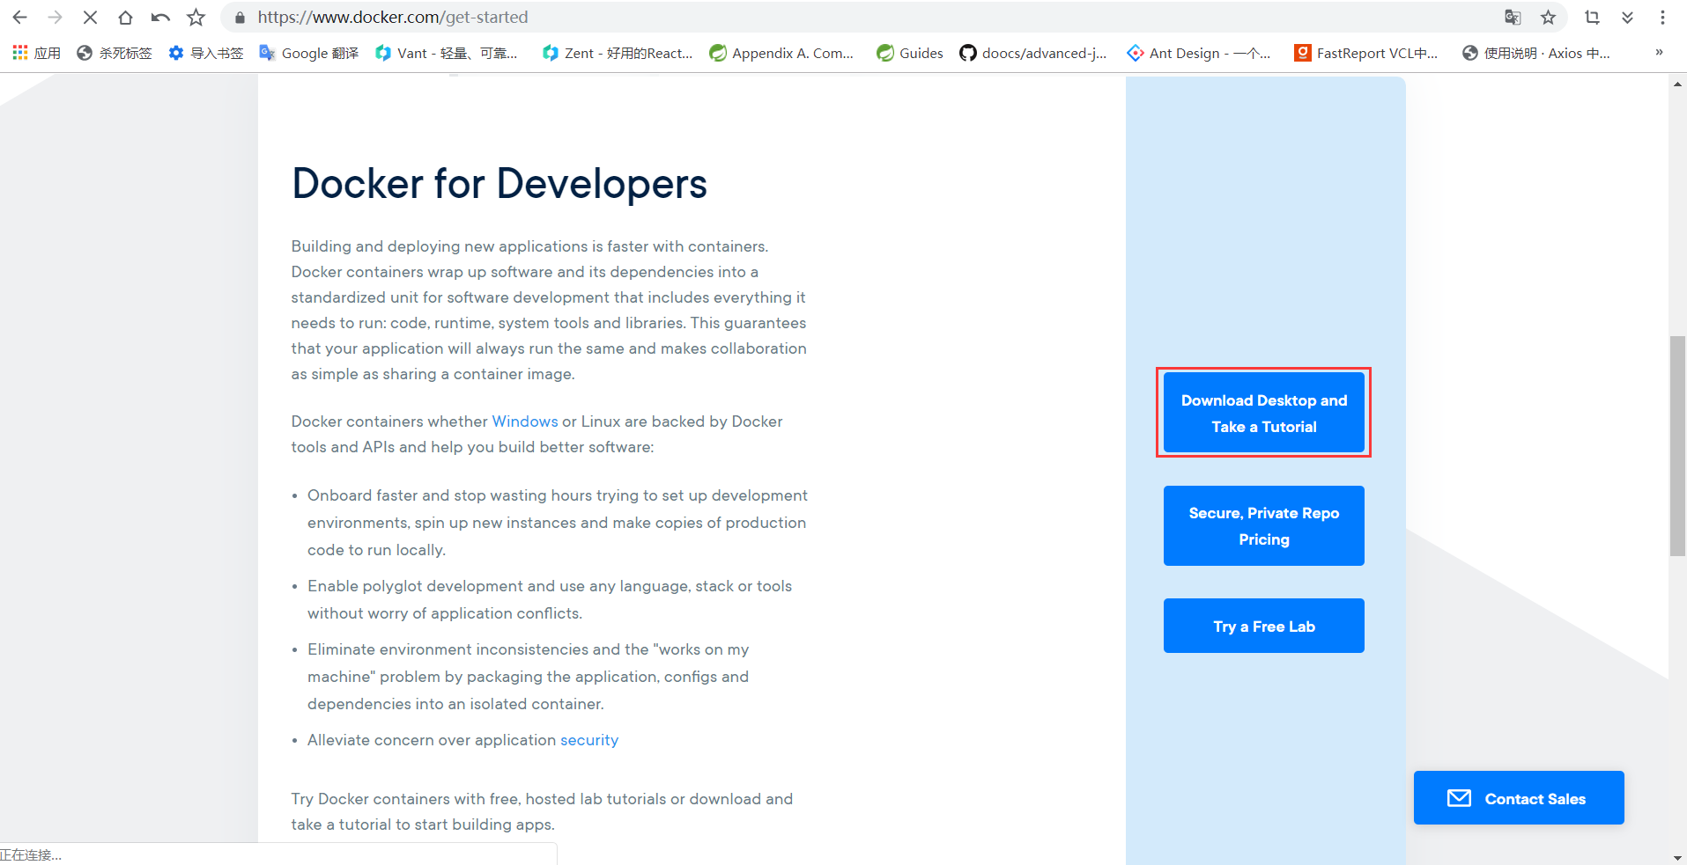The width and height of the screenshot is (1687, 865).
Task: Click the page scrollbar thumb
Action: [x=1677, y=446]
